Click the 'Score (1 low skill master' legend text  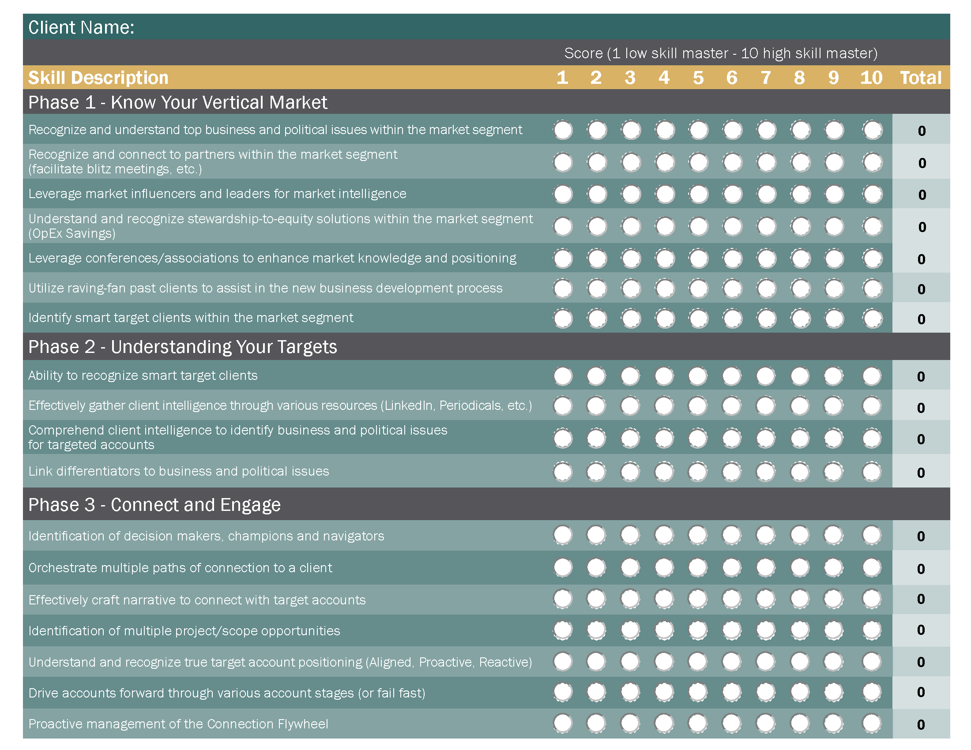[x=721, y=53]
